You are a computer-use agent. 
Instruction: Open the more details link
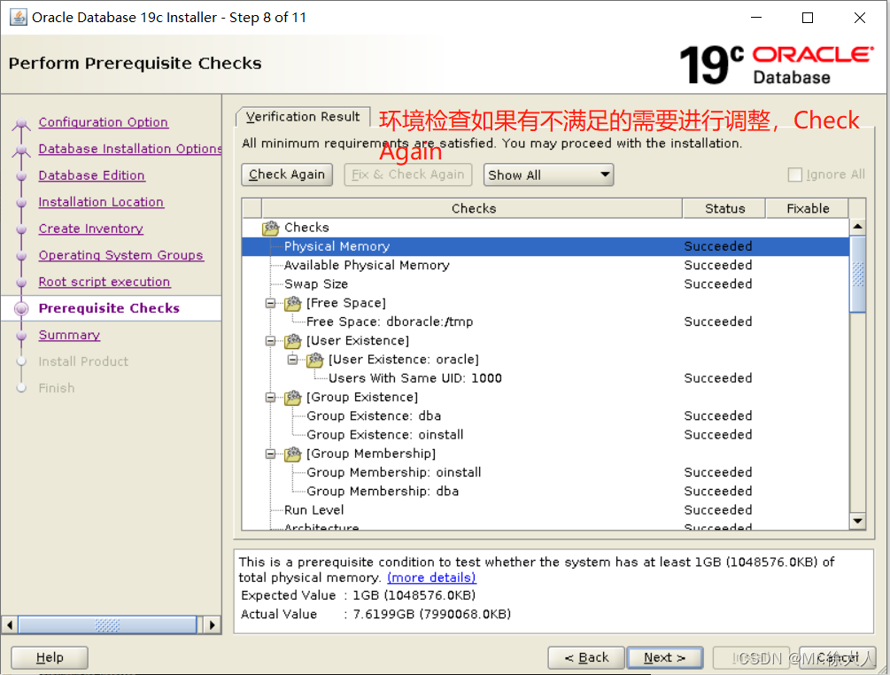(431, 578)
